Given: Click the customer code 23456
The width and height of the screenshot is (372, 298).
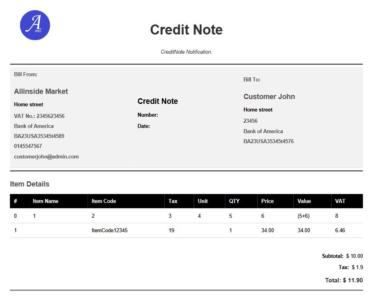Looking at the screenshot, I should 250,121.
